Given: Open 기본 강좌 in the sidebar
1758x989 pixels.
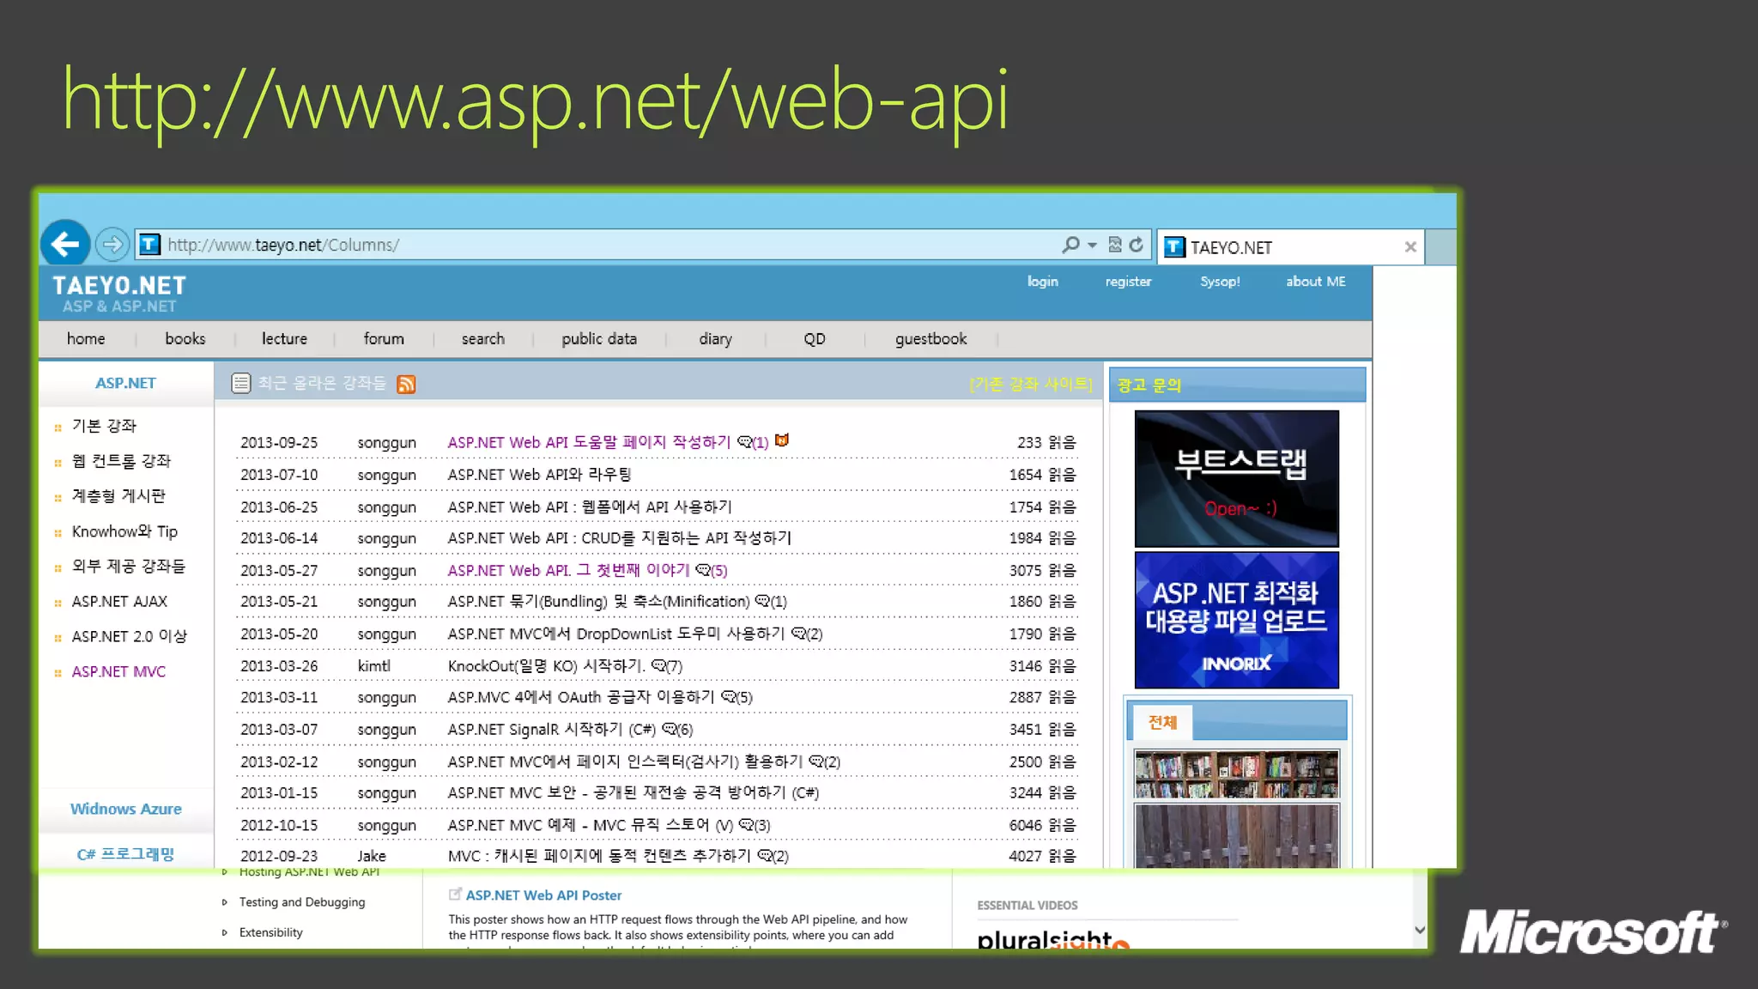Looking at the screenshot, I should pos(104,426).
